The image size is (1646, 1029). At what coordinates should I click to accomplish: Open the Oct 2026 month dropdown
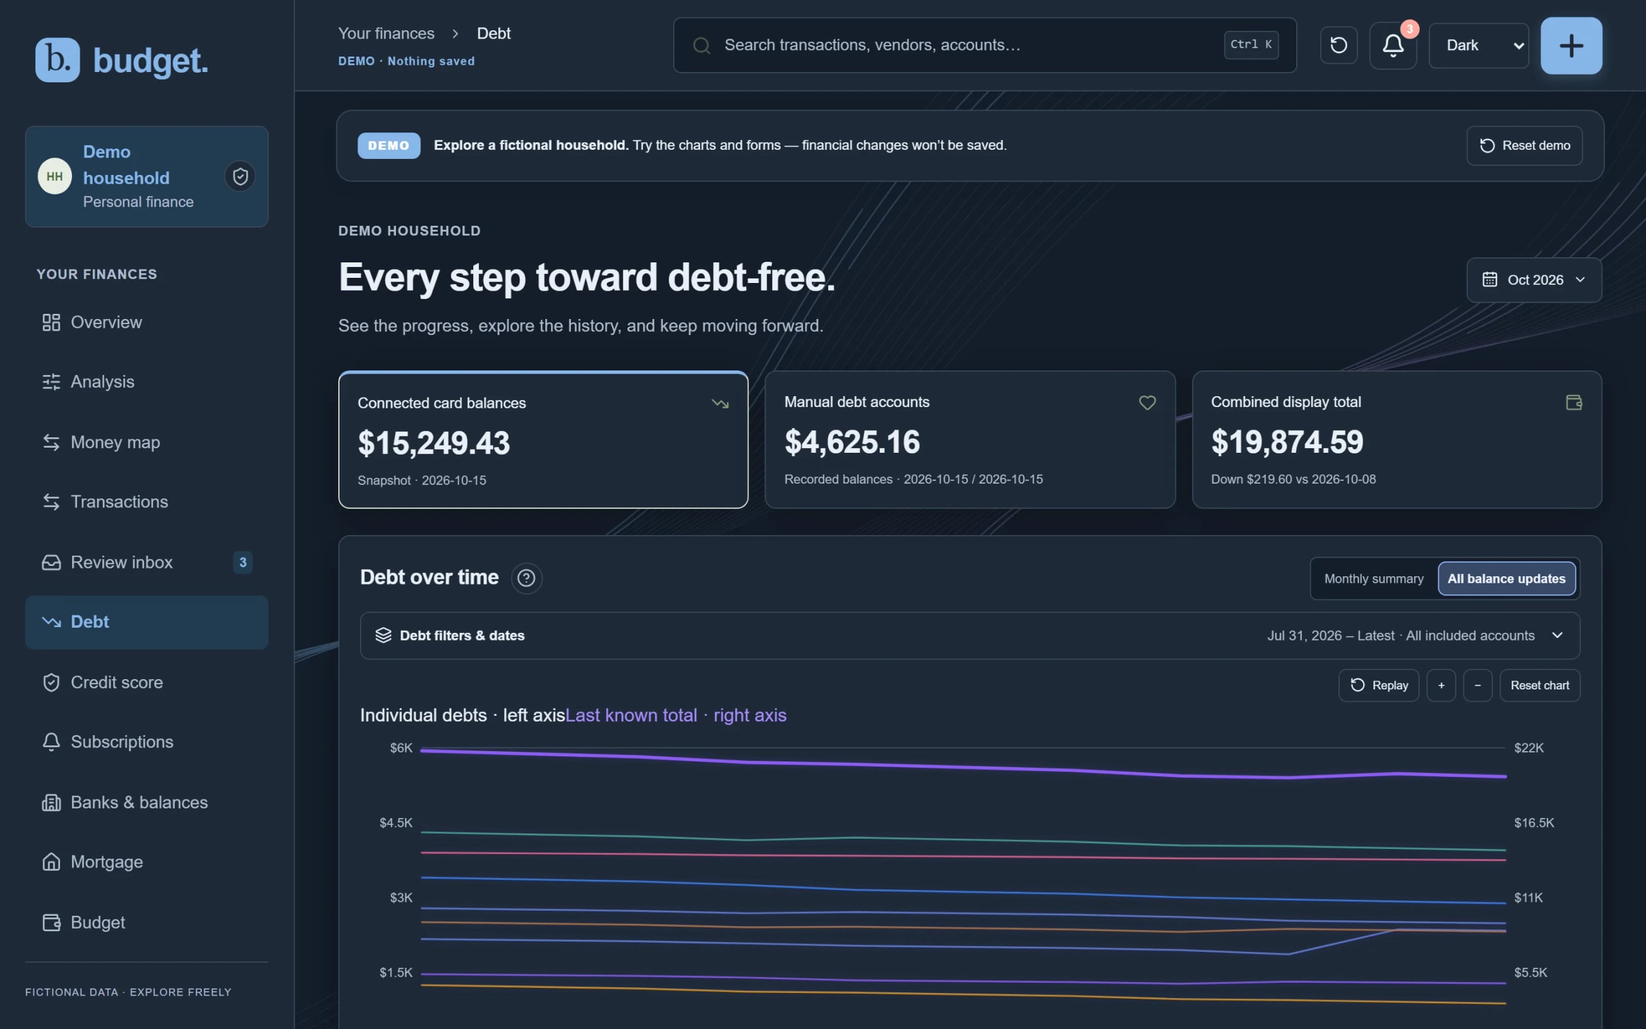[x=1533, y=280]
